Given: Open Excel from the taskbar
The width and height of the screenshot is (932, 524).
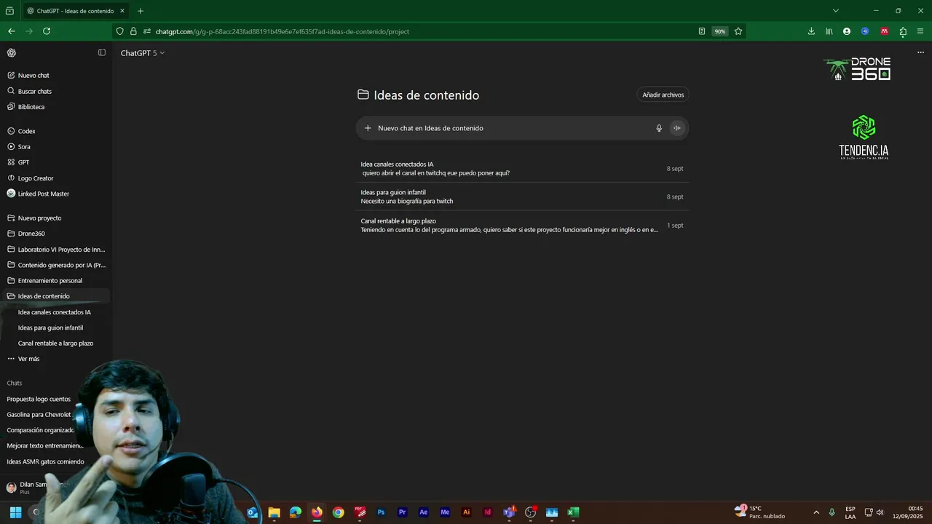Looking at the screenshot, I should (x=573, y=512).
